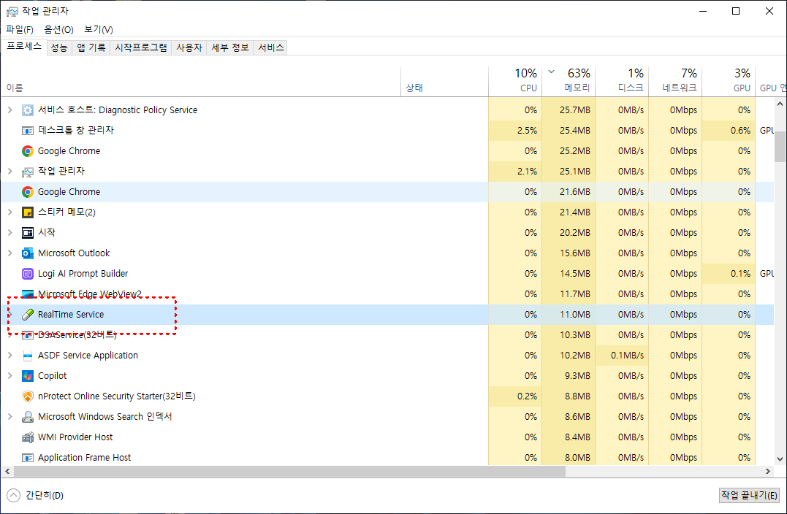Click the Chrome icon in the 21.6MB row
This screenshot has height=514, width=787.
(x=28, y=191)
